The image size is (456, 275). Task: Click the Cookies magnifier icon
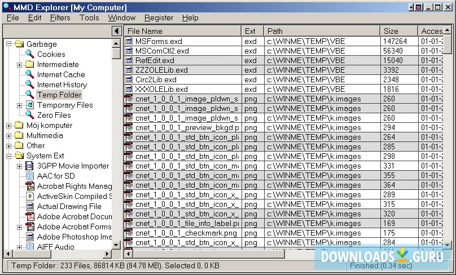point(30,54)
